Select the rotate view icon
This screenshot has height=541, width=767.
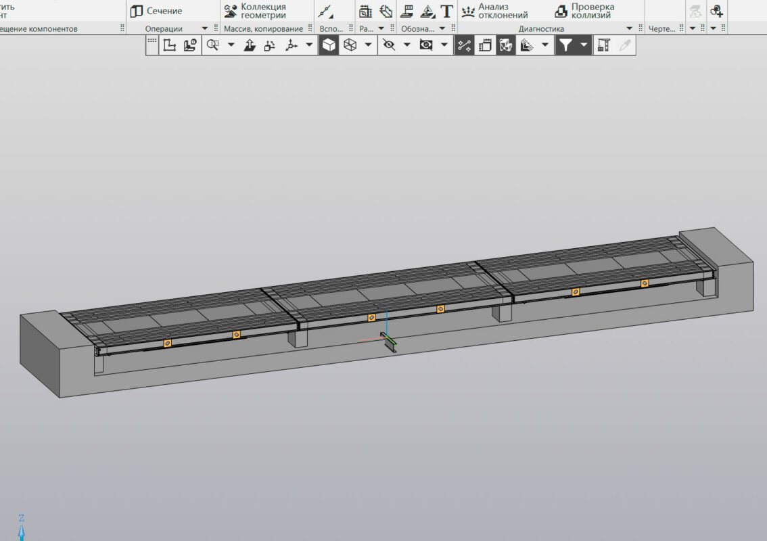point(269,45)
